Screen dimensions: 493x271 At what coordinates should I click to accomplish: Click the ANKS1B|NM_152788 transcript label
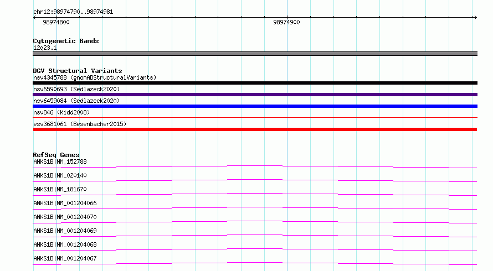pos(60,161)
